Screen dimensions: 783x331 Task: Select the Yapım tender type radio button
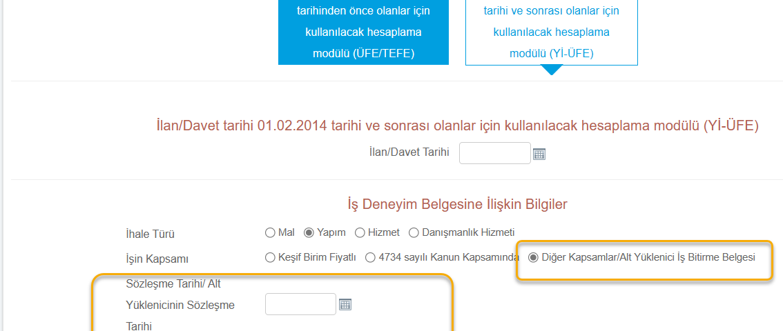[x=309, y=232]
